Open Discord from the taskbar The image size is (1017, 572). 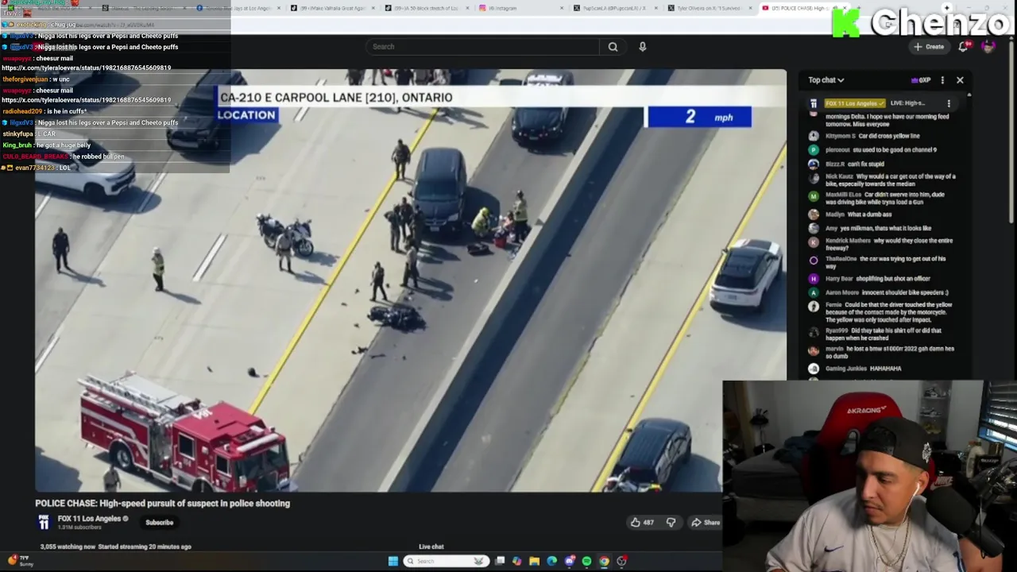click(x=569, y=562)
